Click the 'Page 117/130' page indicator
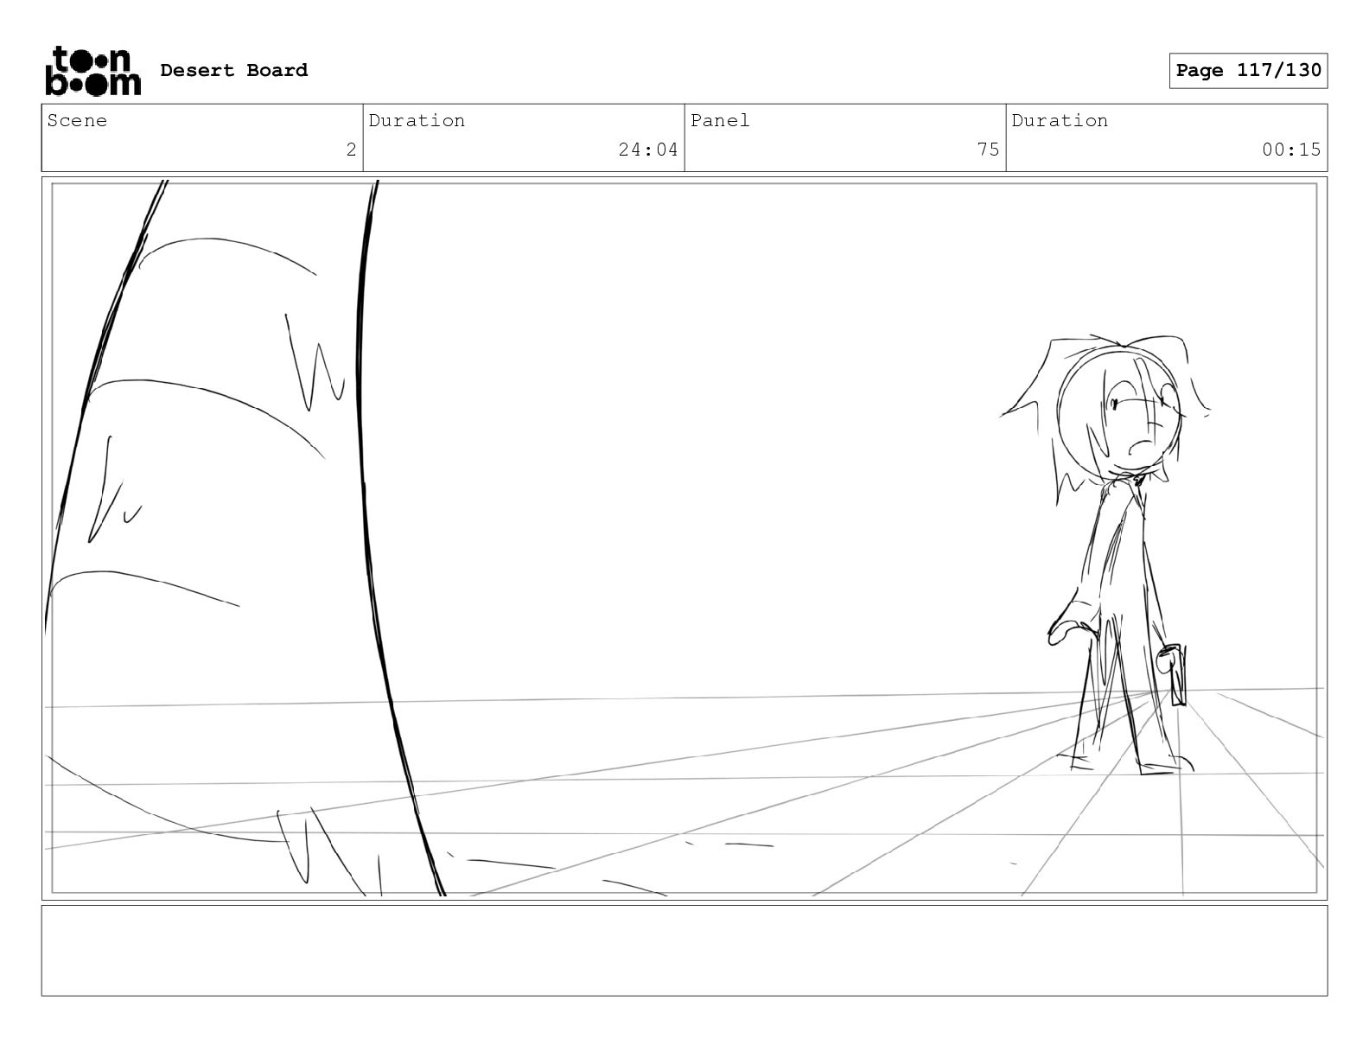The image size is (1369, 1058). pos(1248,70)
